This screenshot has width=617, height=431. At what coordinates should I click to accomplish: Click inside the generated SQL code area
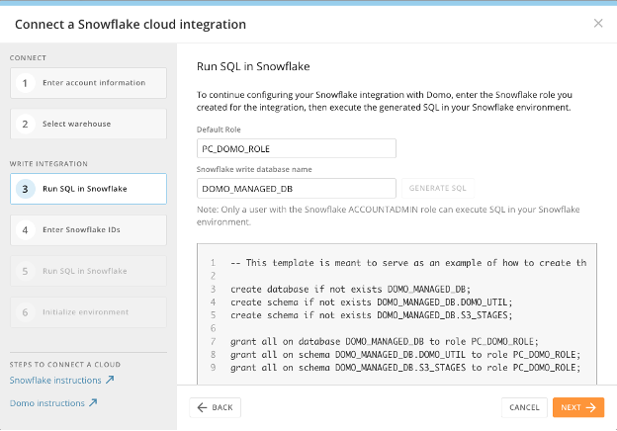click(396, 316)
